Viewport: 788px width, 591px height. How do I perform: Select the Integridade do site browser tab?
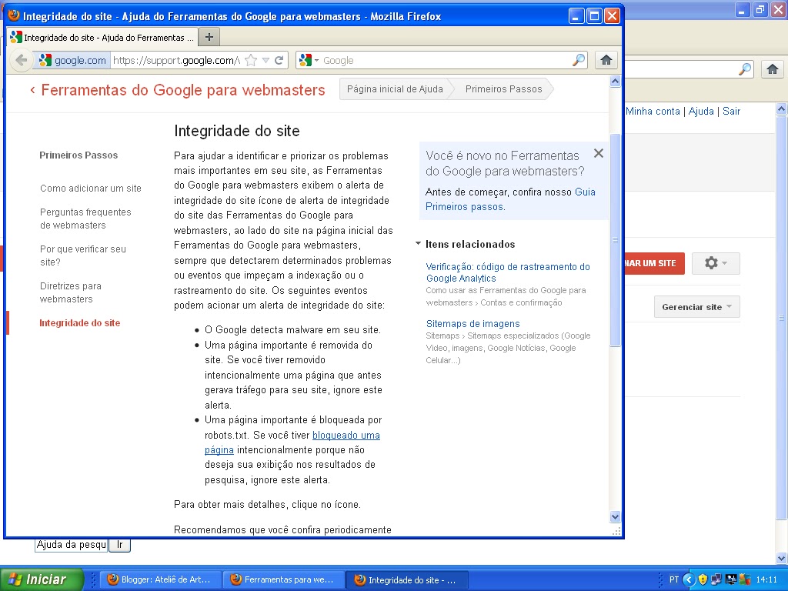102,37
